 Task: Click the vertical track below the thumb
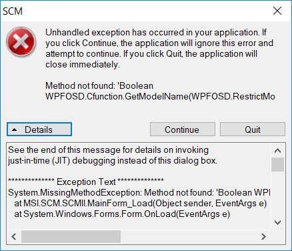[x=278, y=194]
